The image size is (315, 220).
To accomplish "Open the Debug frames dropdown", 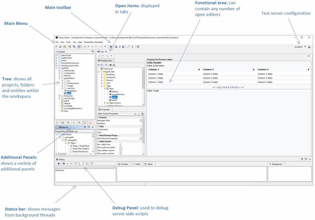I will 114,167.
